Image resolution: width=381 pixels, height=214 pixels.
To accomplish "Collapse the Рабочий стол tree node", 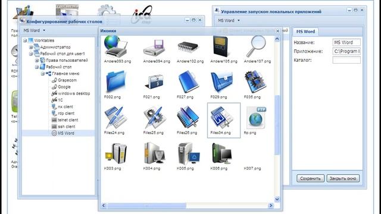I will click(x=37, y=67).
